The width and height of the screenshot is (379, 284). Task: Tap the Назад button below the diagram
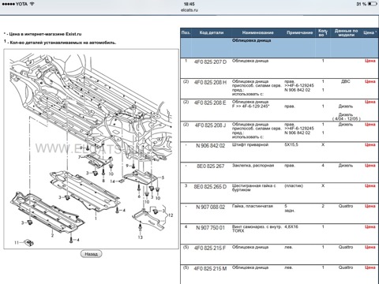pyautogui.click(x=91, y=254)
